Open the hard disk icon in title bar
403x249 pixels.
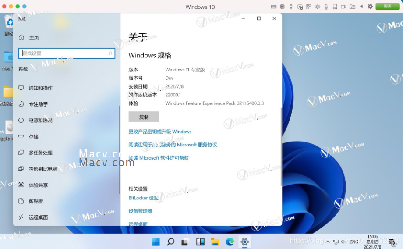coord(335,7)
